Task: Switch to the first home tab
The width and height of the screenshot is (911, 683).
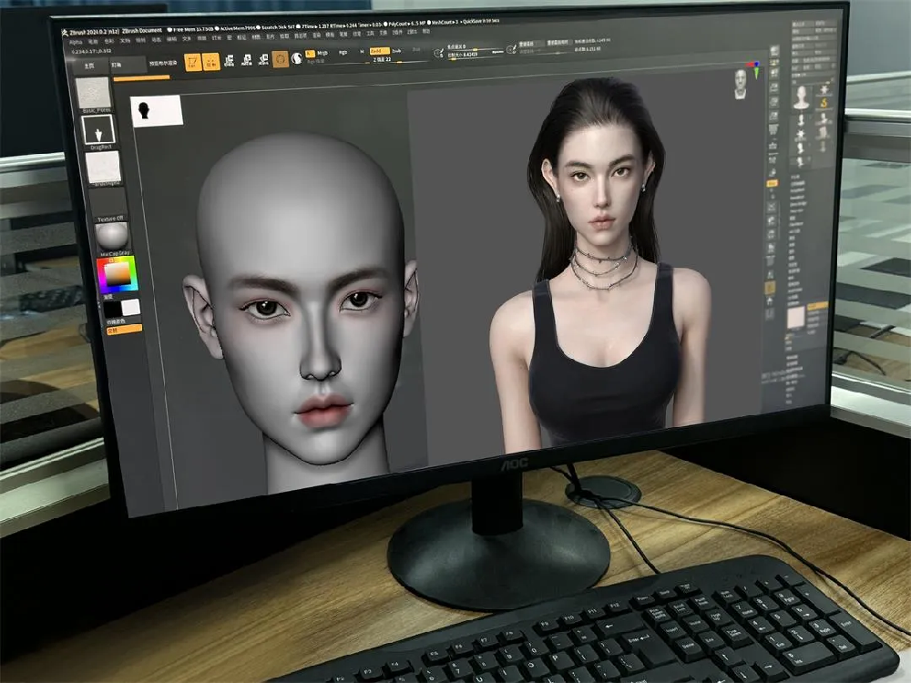Action: point(88,66)
